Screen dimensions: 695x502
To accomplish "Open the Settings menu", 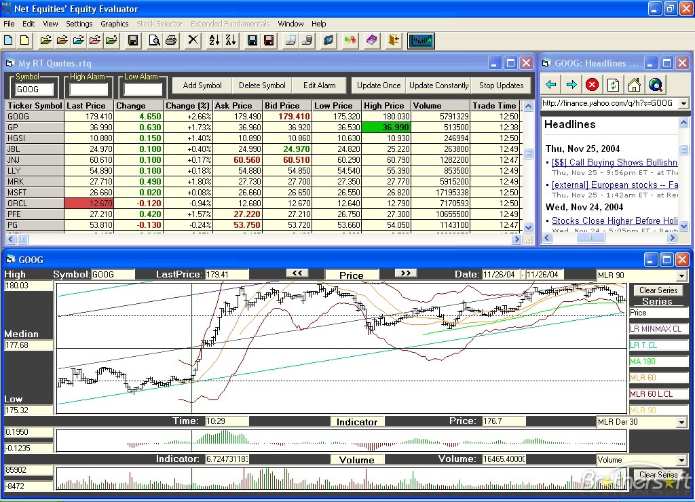I will coord(79,24).
